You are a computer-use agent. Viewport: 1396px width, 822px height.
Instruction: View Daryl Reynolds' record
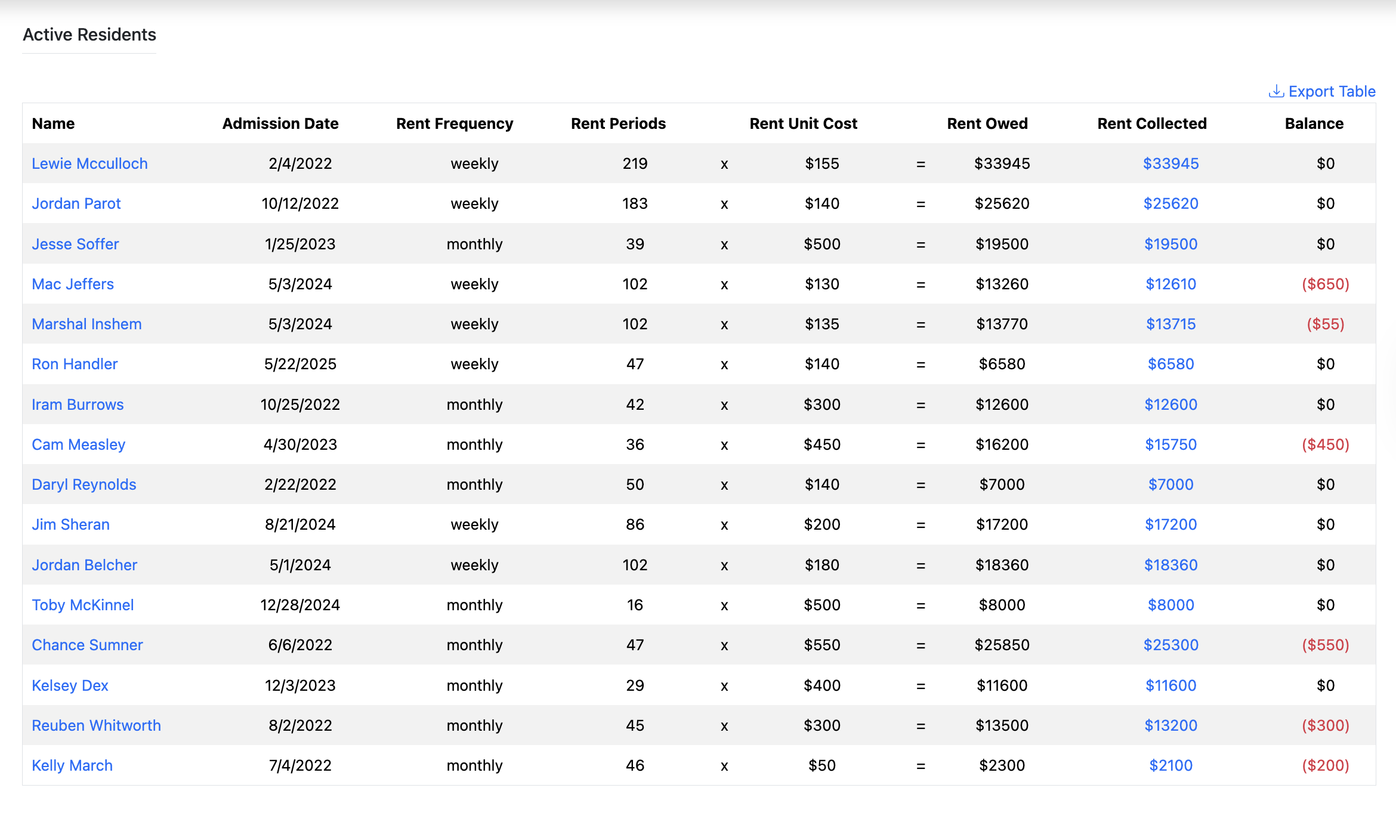[x=84, y=484]
